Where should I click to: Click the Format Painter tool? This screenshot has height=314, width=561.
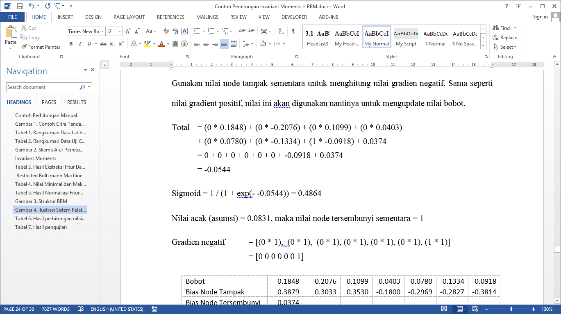coord(41,47)
